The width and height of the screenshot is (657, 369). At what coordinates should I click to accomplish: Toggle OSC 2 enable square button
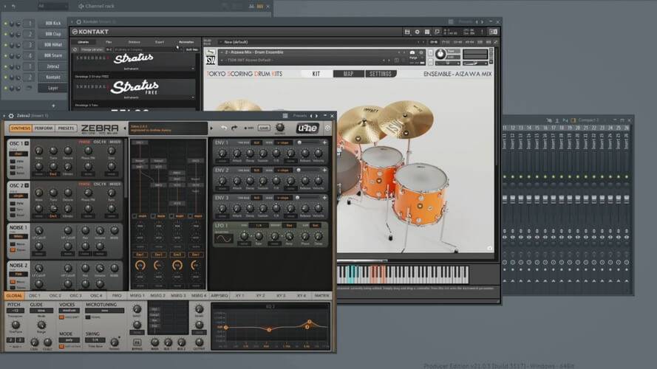[x=27, y=185]
